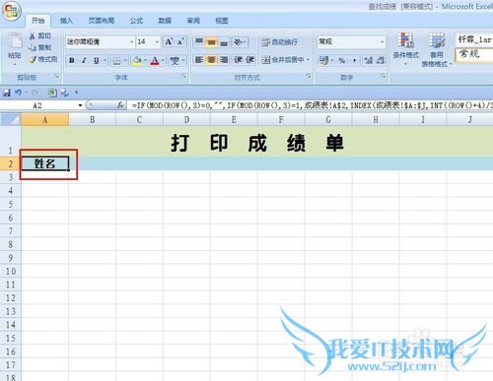Viewport: 493px width, 381px height.
Task: Open the Name Box dropdown
Action: [80, 105]
